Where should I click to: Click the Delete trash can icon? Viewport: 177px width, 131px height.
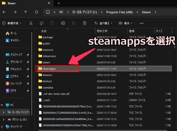[x=85, y=23]
